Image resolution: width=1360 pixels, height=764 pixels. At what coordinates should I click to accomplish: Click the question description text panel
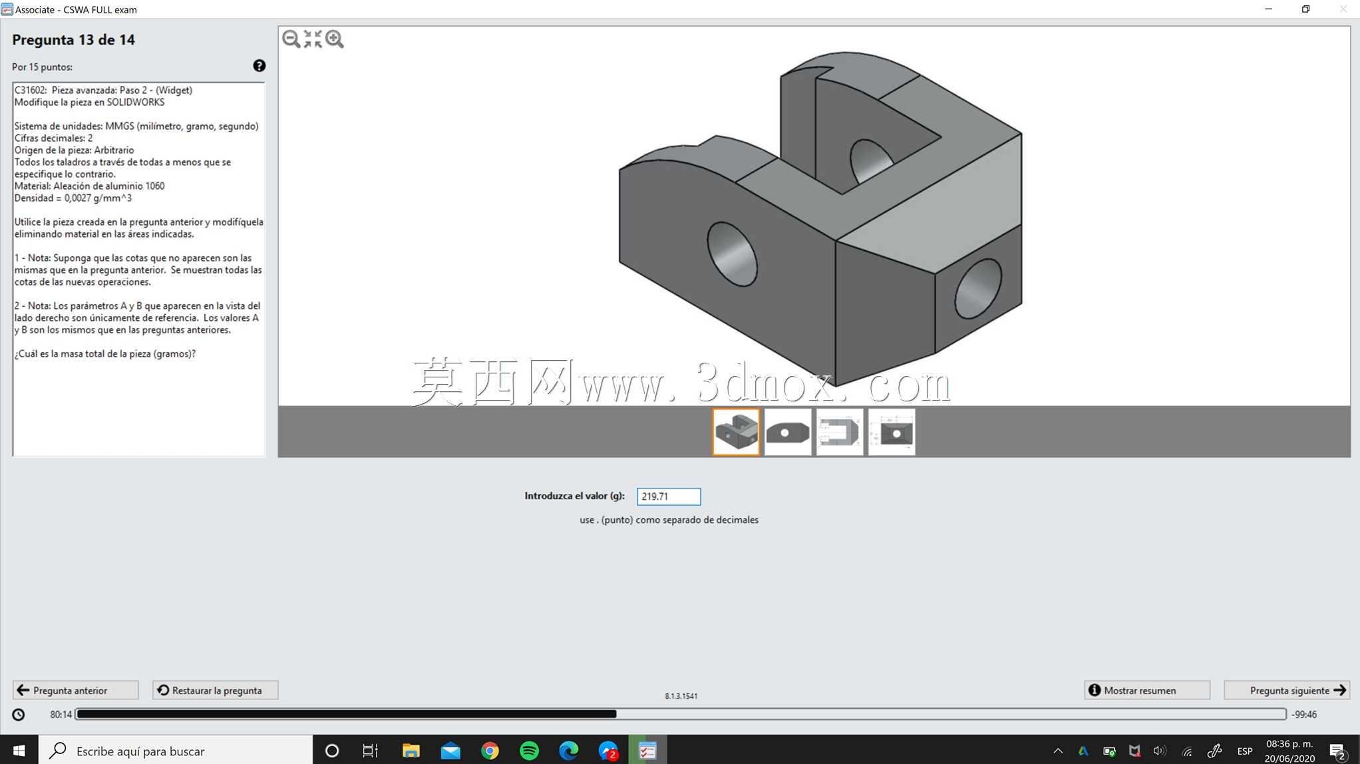click(138, 269)
